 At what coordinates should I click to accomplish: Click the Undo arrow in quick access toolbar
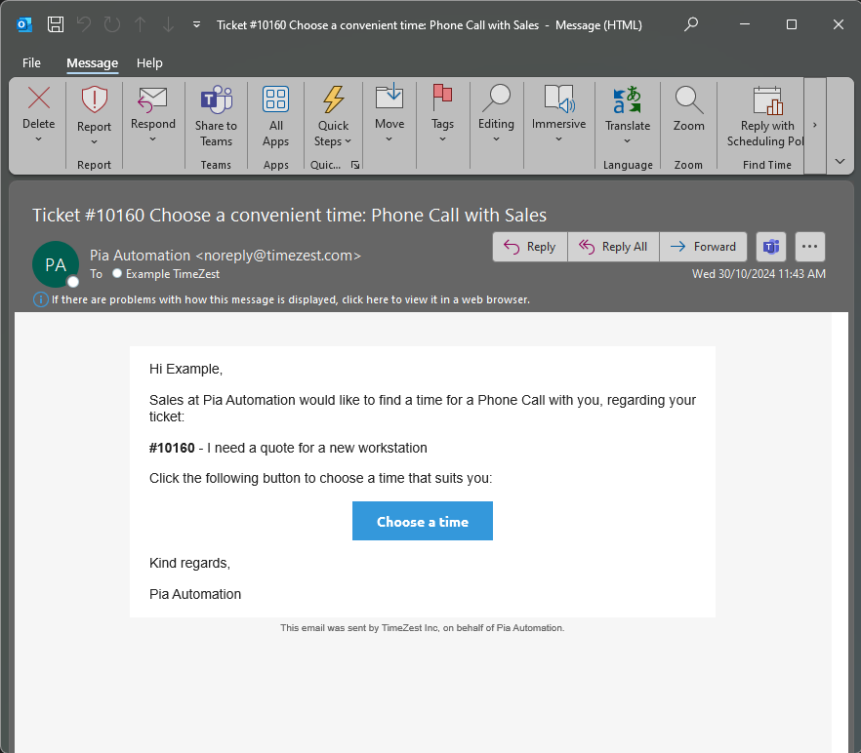click(84, 24)
